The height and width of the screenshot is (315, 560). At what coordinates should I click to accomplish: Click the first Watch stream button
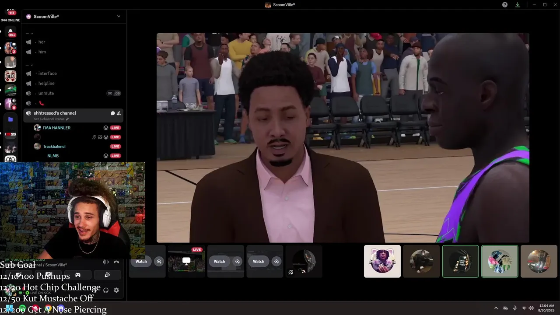141,262
